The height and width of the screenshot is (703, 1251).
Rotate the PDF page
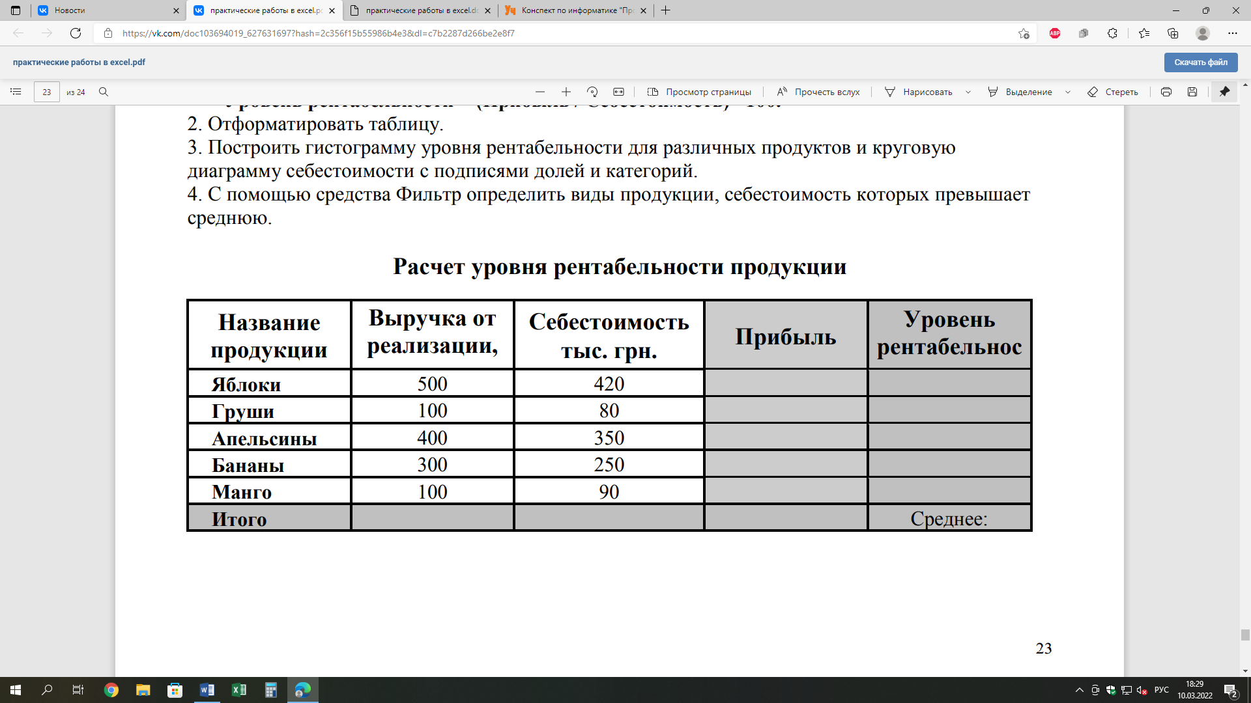tap(592, 92)
